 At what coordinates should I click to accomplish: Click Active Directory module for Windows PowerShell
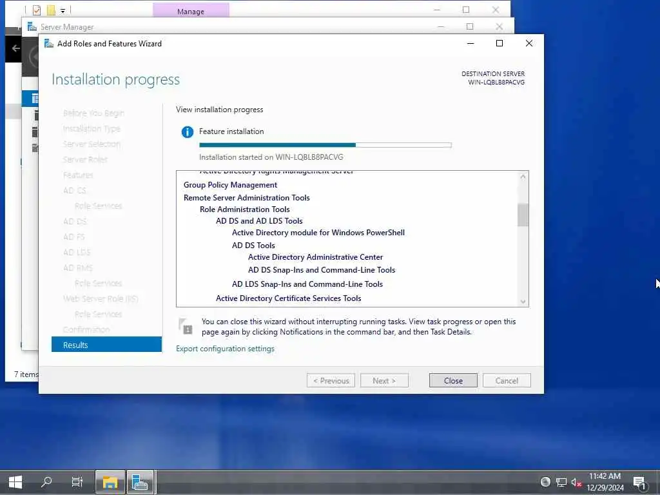pos(318,232)
